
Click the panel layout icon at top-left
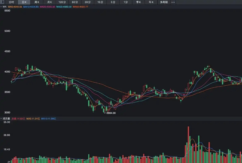tap(2, 2)
